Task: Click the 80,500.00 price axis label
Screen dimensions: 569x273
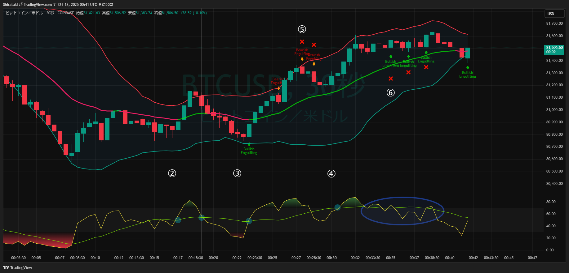Action: (x=554, y=171)
